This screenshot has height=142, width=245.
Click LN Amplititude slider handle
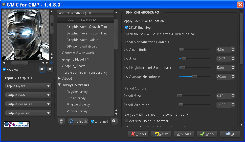point(181,50)
